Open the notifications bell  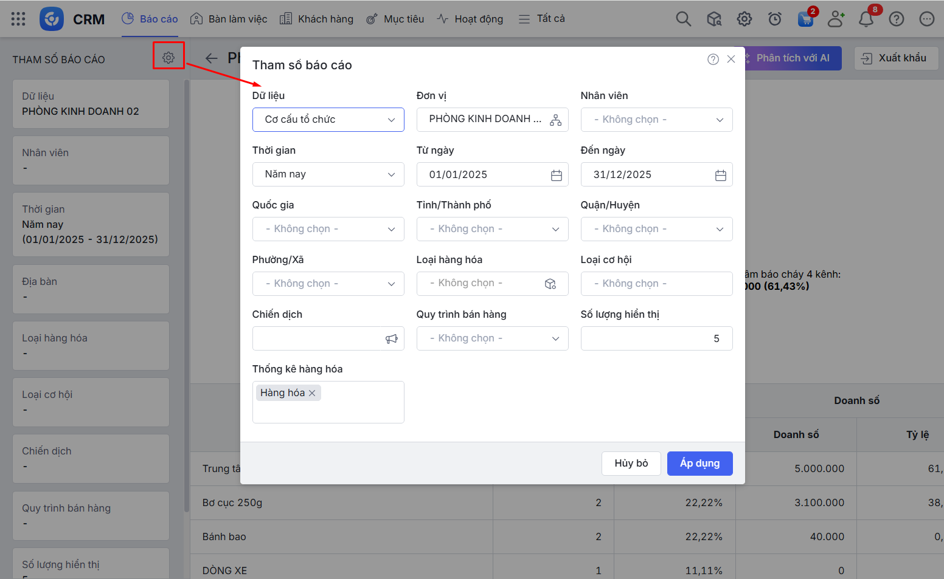(x=866, y=19)
